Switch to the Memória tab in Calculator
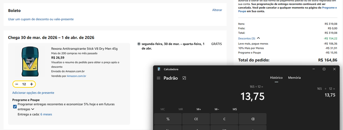Screen dimensions: 343x130 [x=294, y=78]
